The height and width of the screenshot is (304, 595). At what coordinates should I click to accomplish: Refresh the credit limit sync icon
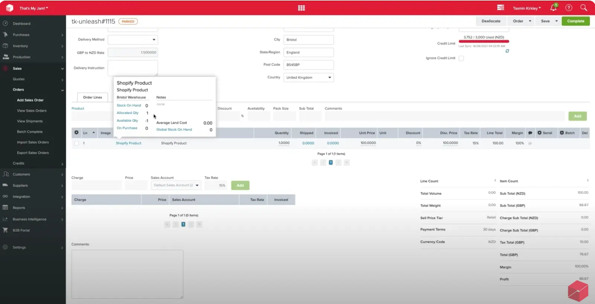(x=507, y=51)
